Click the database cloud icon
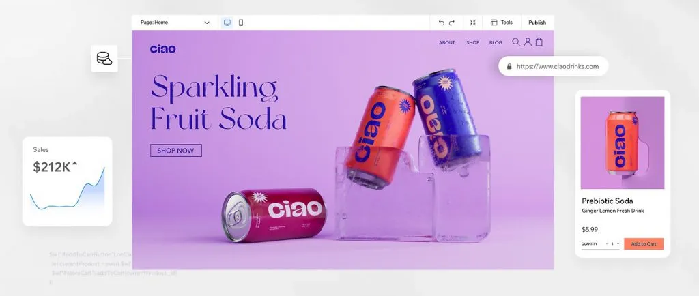The width and height of the screenshot is (699, 296). (104, 58)
